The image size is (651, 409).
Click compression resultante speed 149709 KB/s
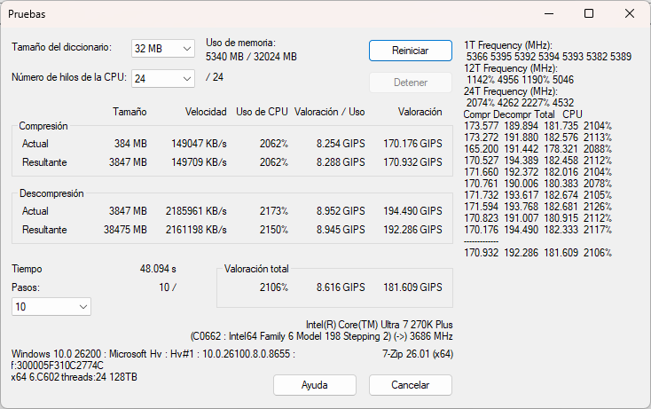point(199,162)
